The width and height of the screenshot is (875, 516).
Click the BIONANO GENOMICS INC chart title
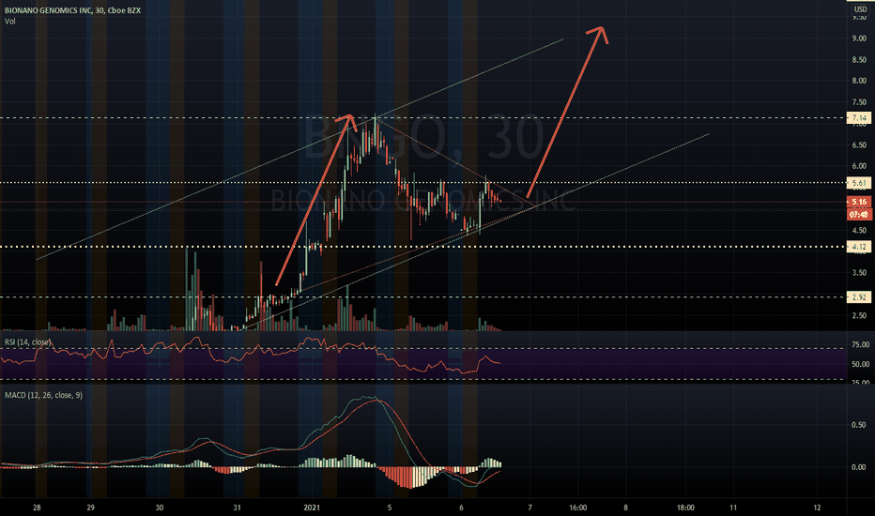click(72, 10)
